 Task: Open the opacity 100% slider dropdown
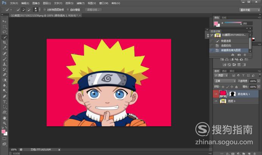click(259, 81)
